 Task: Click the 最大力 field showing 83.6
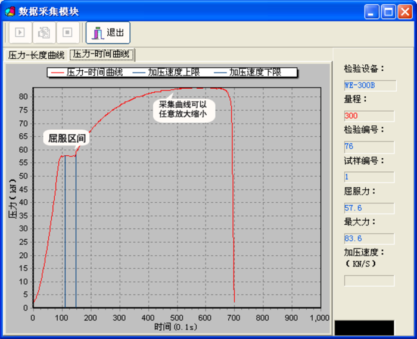tap(369, 238)
